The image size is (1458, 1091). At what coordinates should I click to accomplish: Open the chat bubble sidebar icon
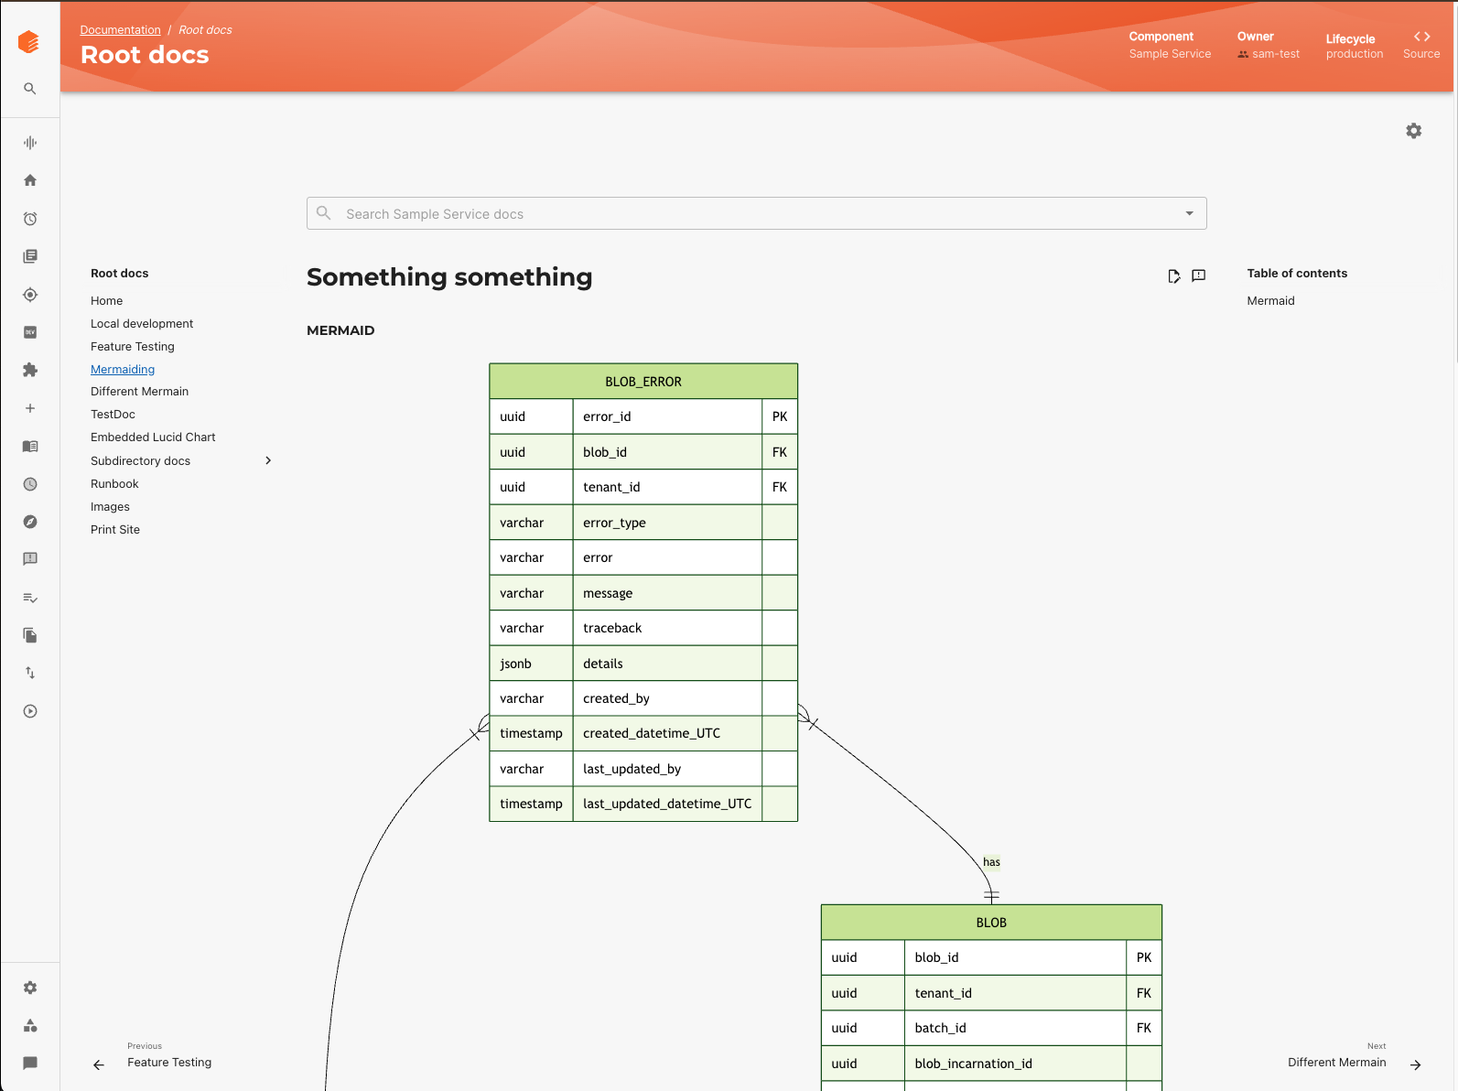pyautogui.click(x=30, y=1064)
